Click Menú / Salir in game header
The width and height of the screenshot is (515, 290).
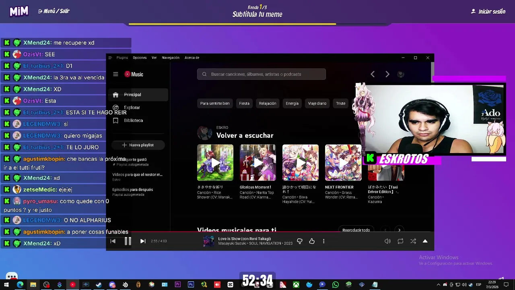tap(54, 11)
